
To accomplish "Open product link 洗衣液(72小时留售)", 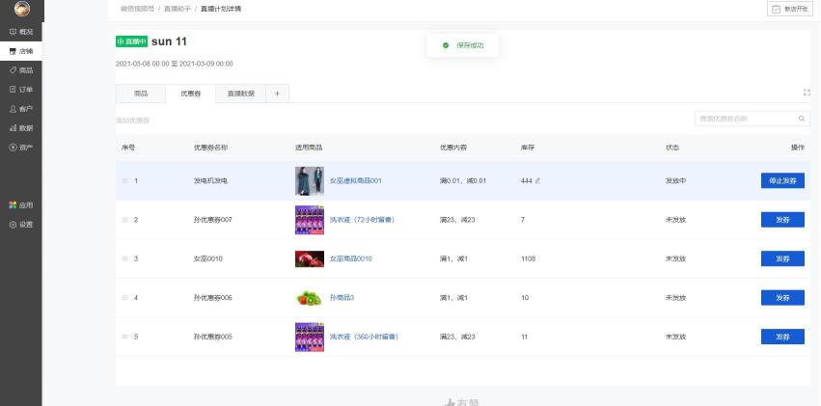I will (x=363, y=220).
